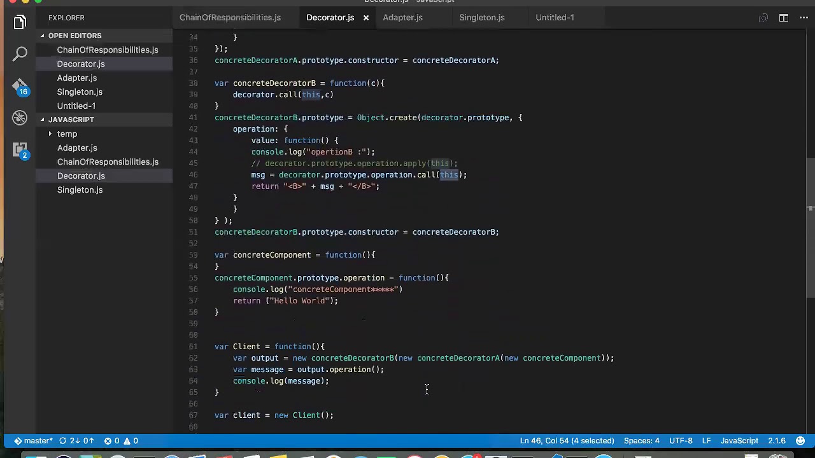Click the EXPLORER sidebar title
815x458 pixels.
(x=66, y=18)
